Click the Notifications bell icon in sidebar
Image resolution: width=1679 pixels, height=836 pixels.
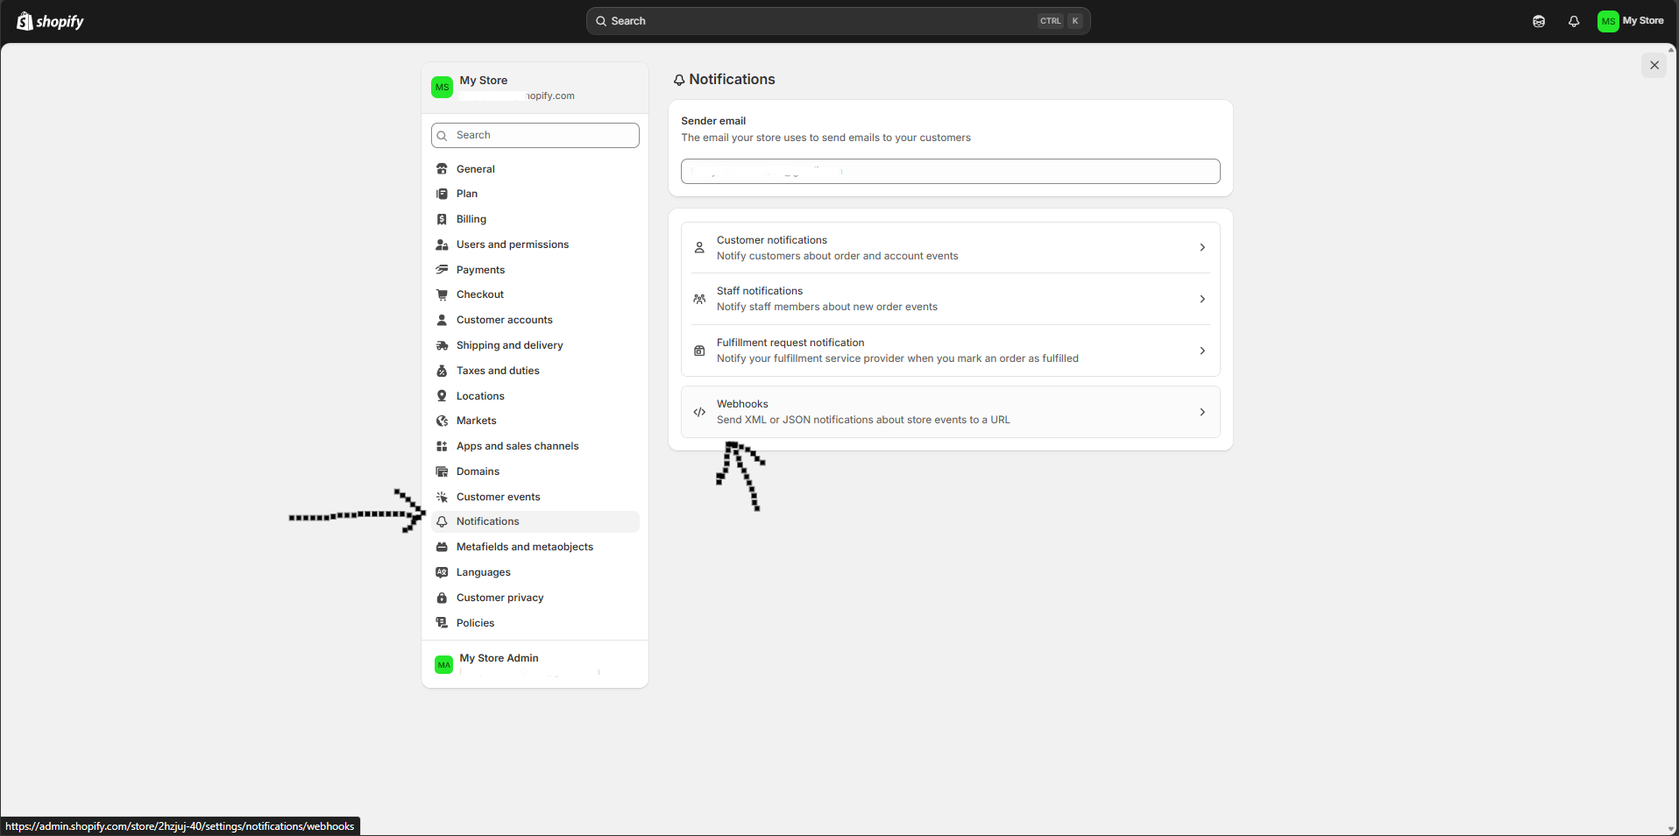coord(443,521)
